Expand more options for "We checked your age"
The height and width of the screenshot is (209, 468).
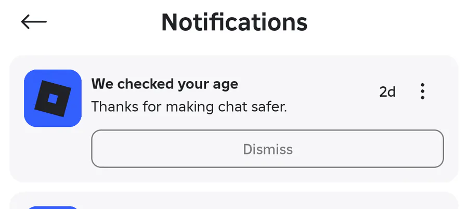pyautogui.click(x=422, y=92)
